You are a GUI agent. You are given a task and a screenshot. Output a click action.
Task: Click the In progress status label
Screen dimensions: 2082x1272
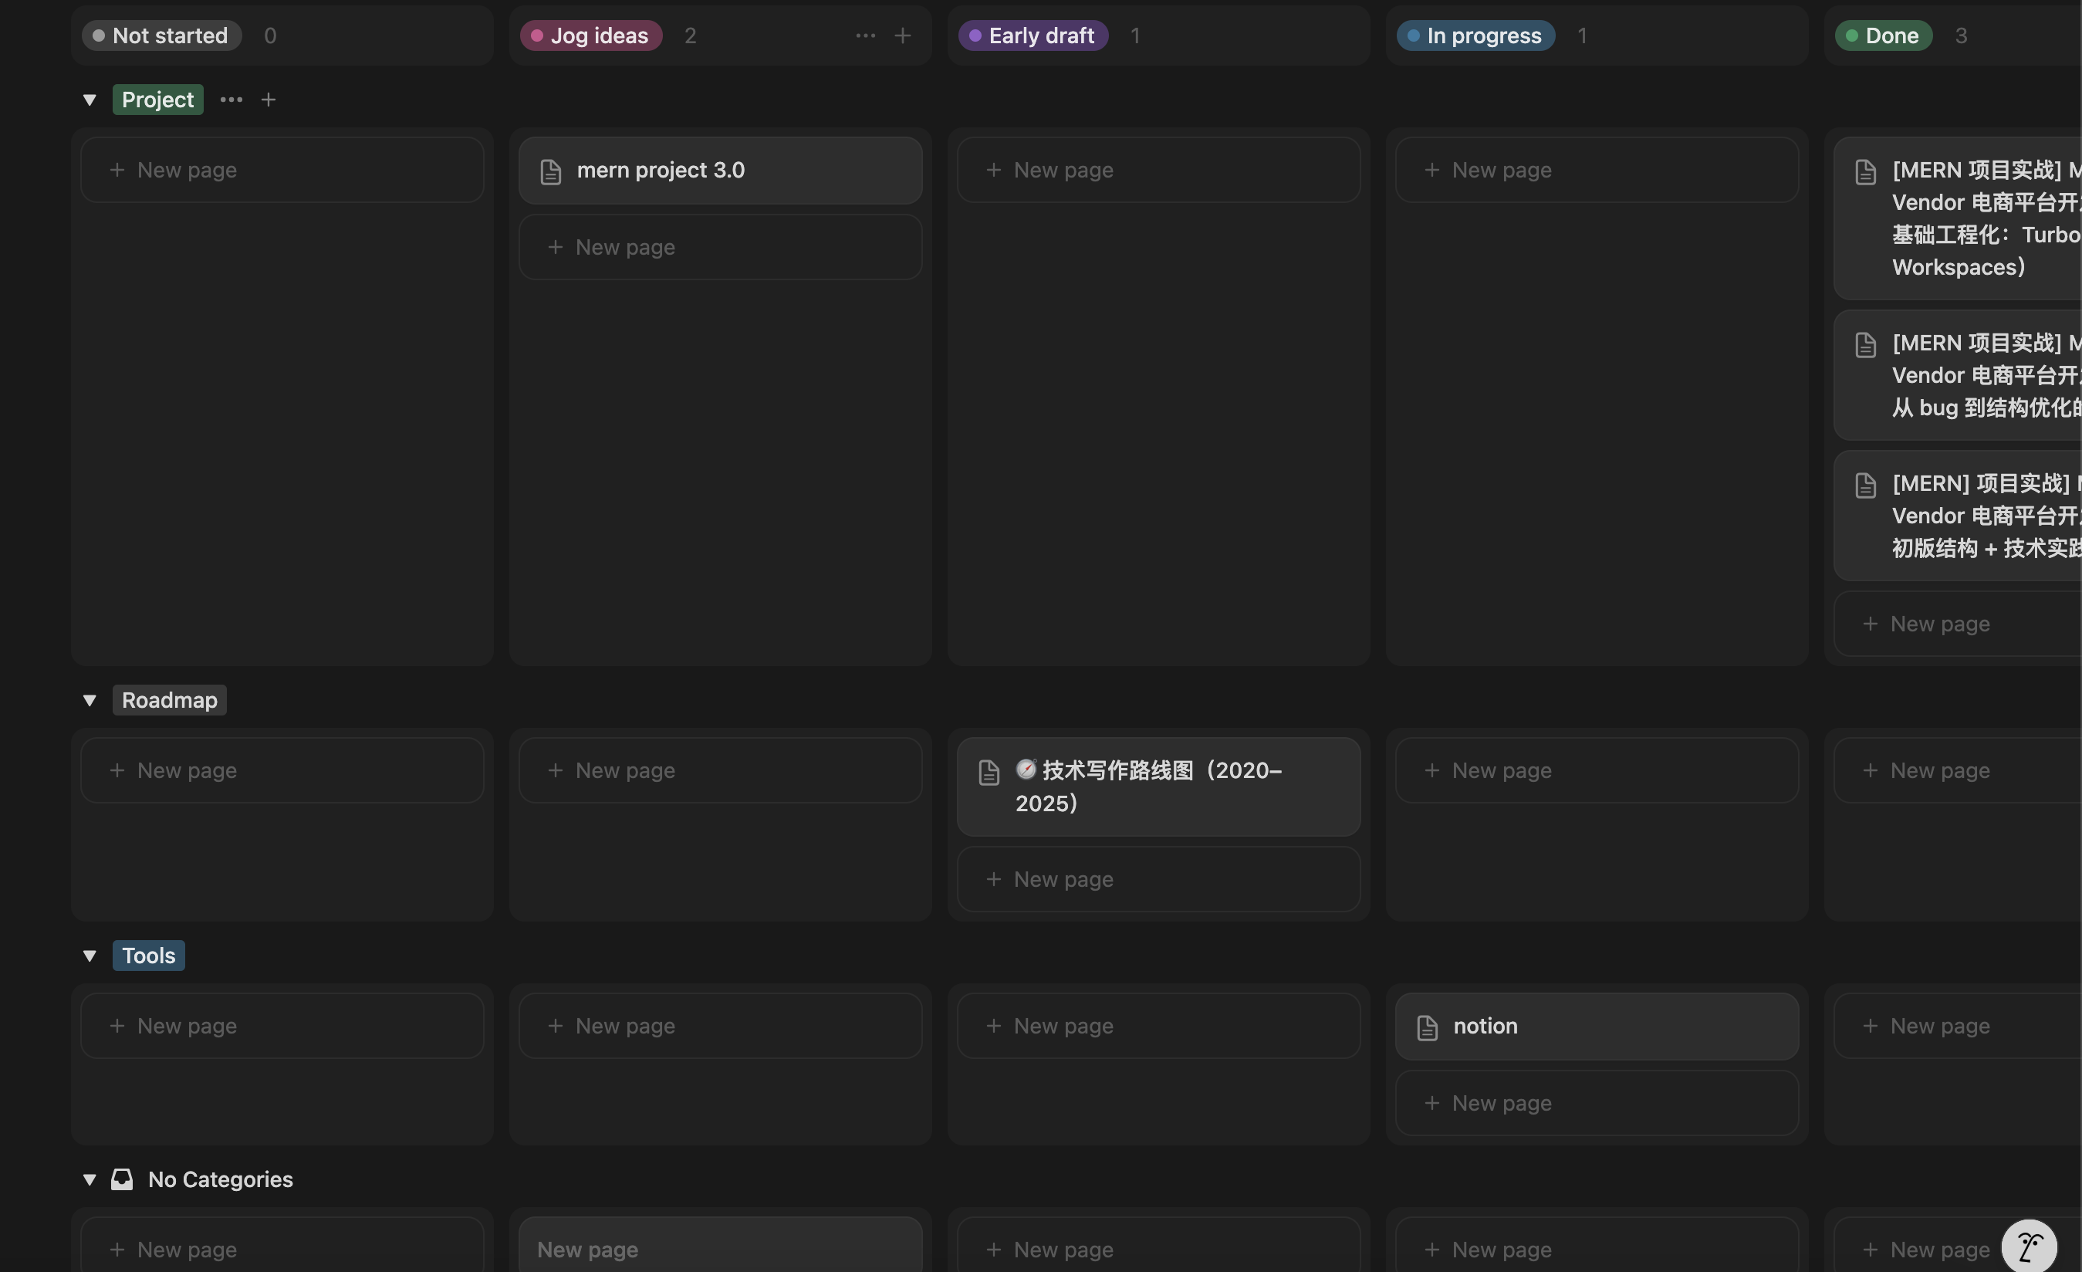[1475, 36]
